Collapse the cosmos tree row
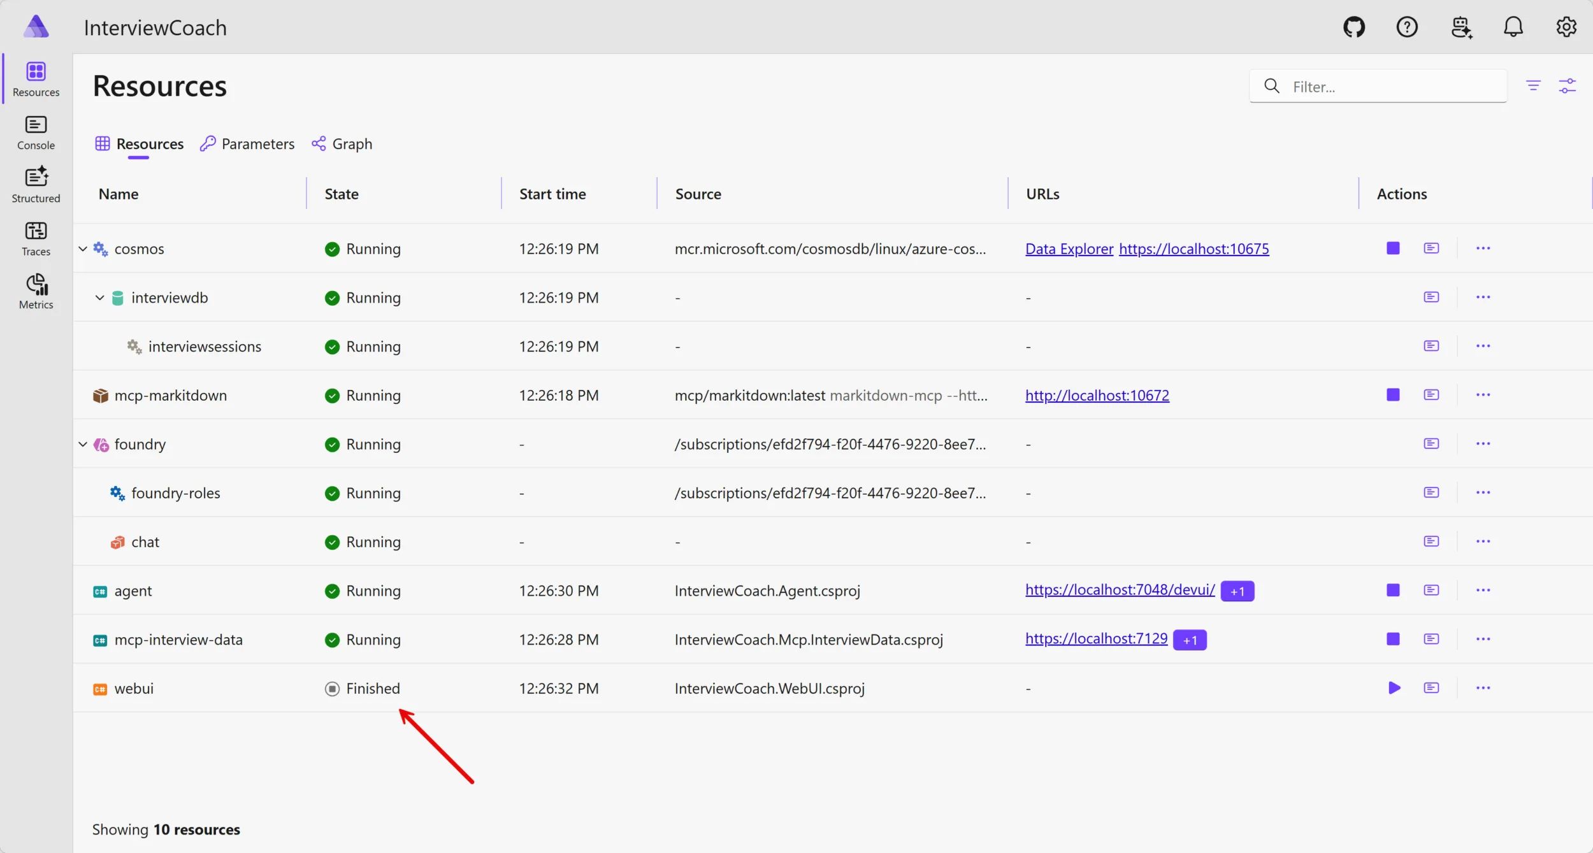This screenshot has height=853, width=1593. click(x=83, y=248)
